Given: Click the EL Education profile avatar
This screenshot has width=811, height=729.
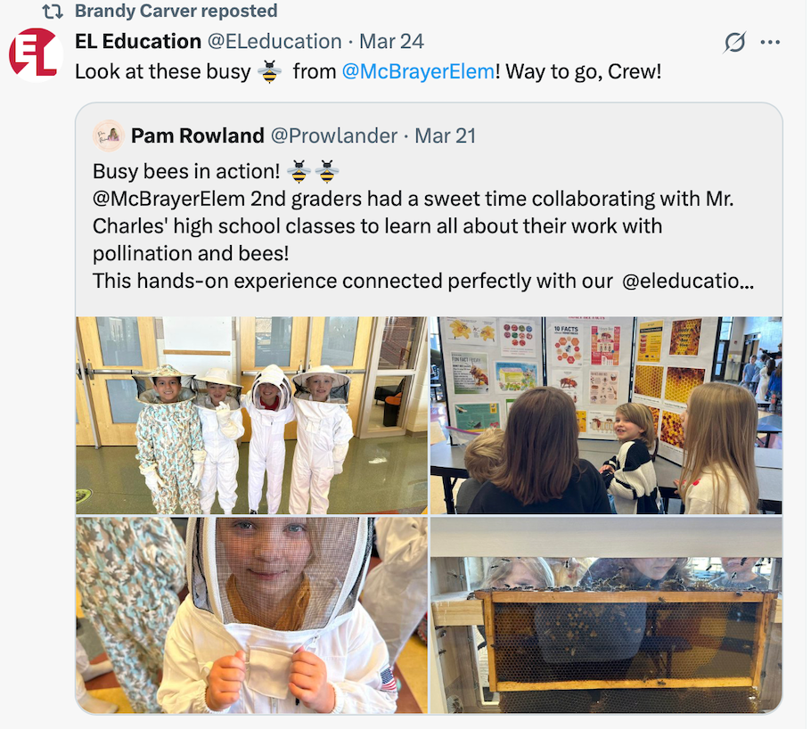Looking at the screenshot, I should point(33,55).
